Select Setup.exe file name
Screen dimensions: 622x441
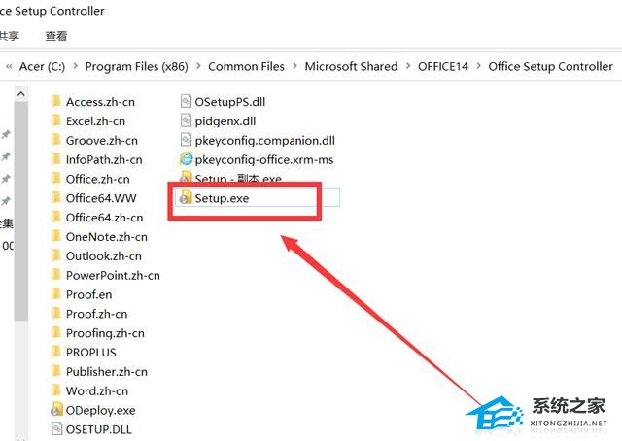222,198
